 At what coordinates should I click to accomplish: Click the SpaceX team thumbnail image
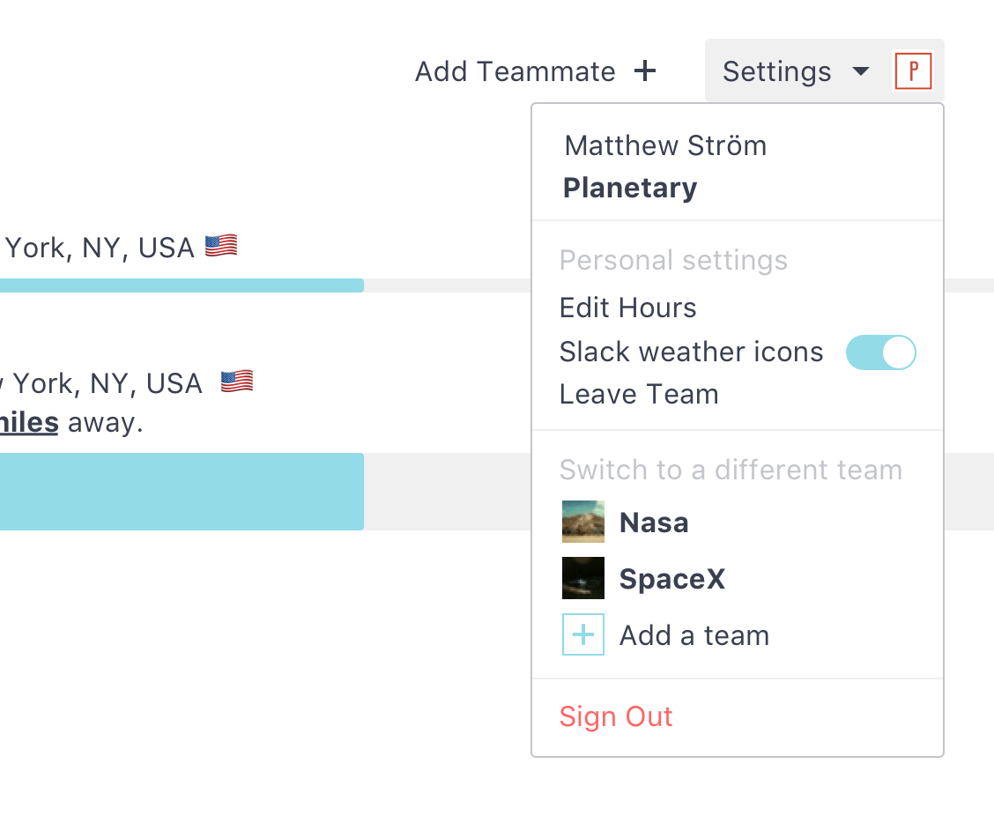[x=583, y=579]
